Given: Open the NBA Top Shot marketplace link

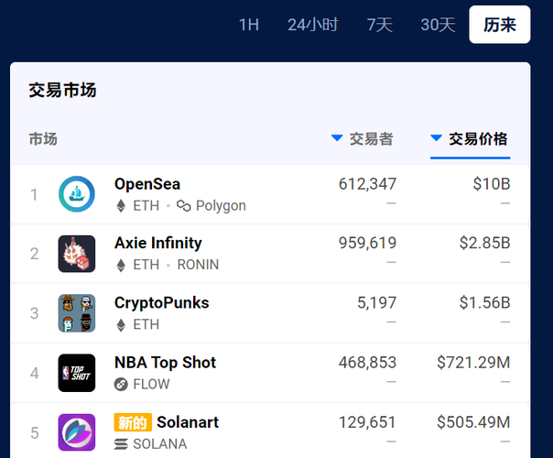Looking at the screenshot, I should (x=166, y=363).
